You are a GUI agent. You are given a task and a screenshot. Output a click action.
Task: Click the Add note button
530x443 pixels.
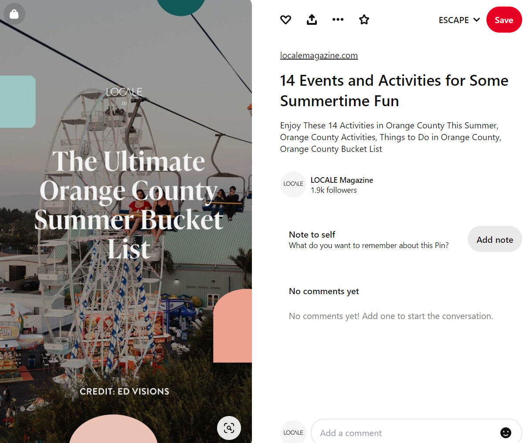pyautogui.click(x=495, y=239)
